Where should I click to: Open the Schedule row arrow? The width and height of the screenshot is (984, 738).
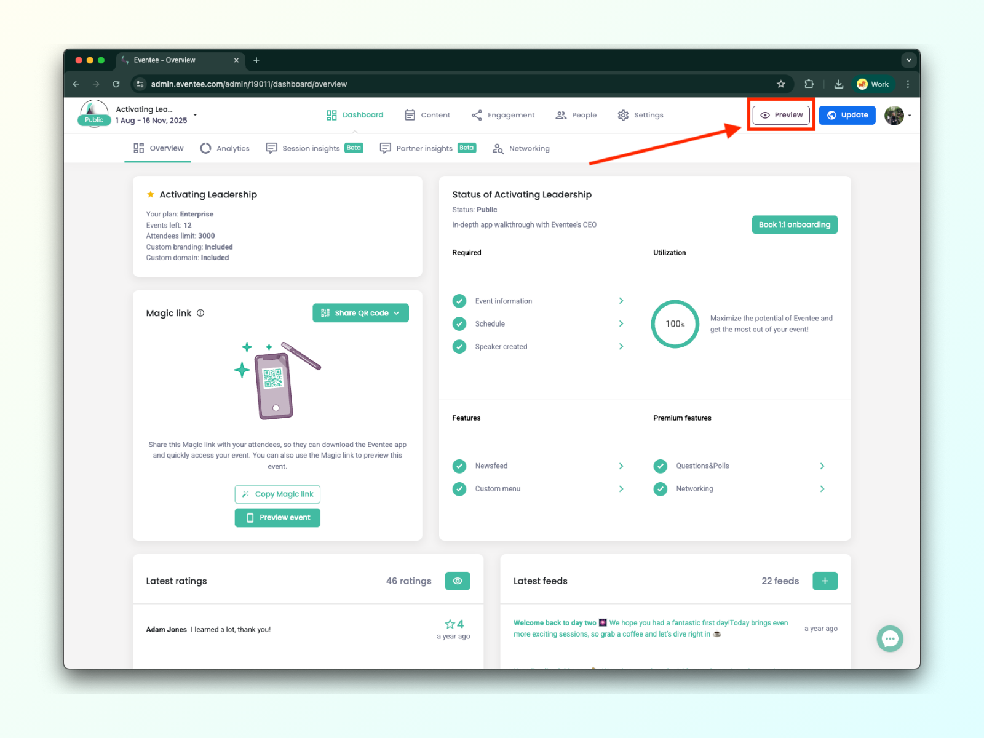[621, 323]
